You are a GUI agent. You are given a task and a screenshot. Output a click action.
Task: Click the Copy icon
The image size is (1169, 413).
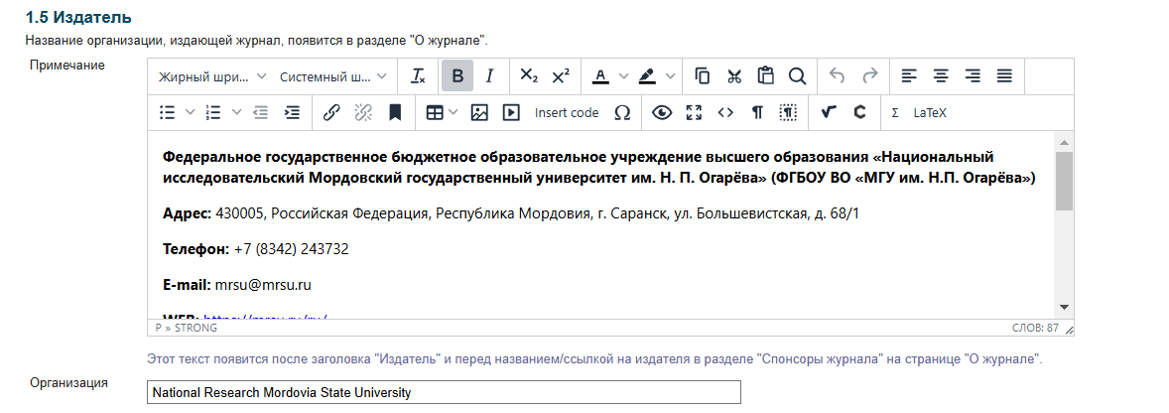click(702, 76)
